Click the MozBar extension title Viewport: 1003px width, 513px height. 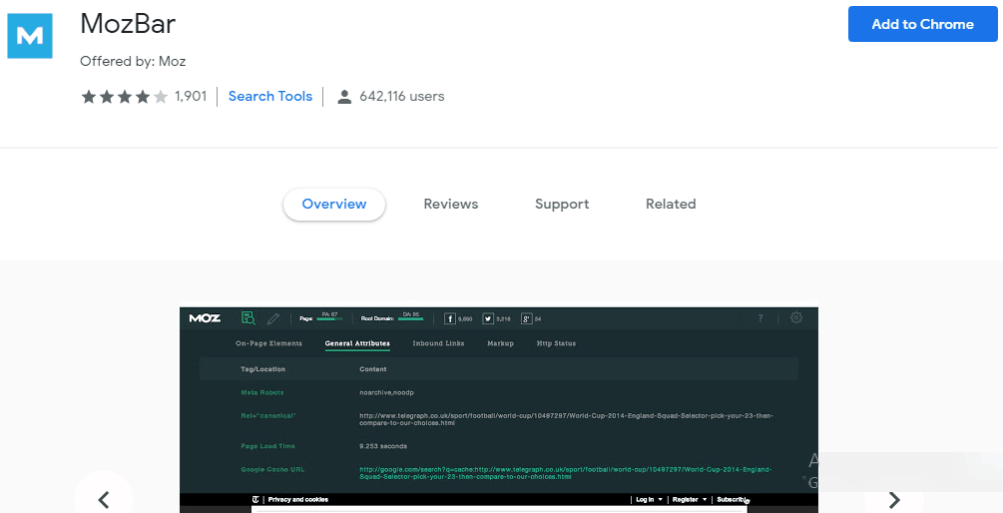coord(128,24)
